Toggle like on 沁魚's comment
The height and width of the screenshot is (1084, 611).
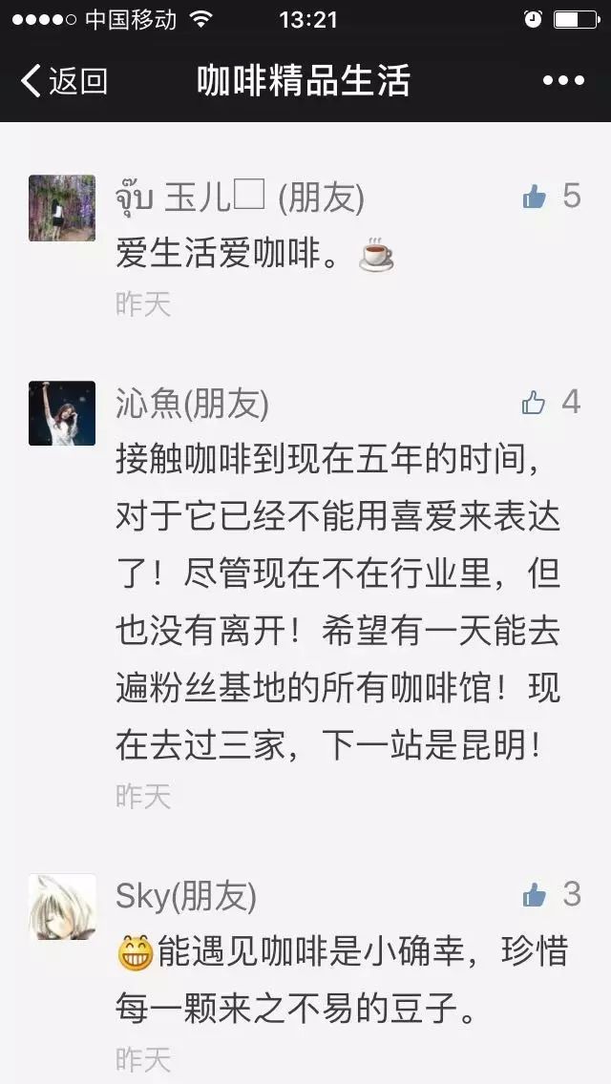534,403
